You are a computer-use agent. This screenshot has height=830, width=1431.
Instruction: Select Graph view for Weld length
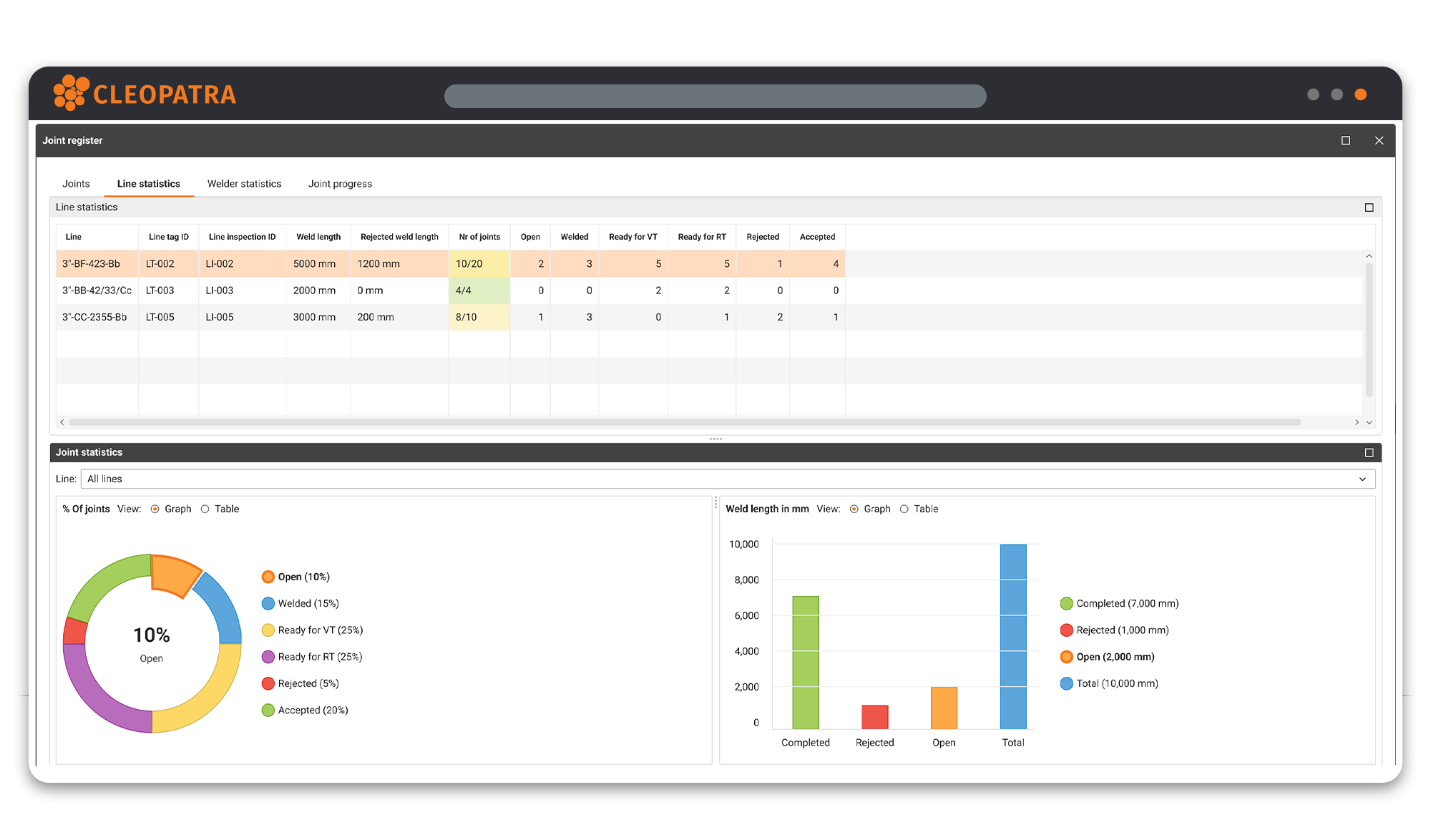pyautogui.click(x=854, y=509)
